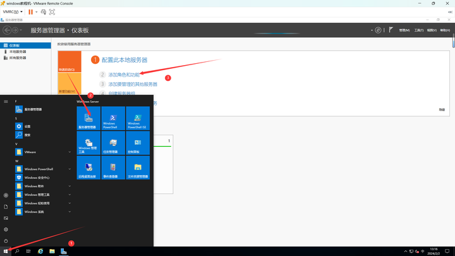Image resolution: width=455 pixels, height=256 pixels.
Task: Click the VMRC send Ctrl+Alt+Del icon
Action: (44, 12)
